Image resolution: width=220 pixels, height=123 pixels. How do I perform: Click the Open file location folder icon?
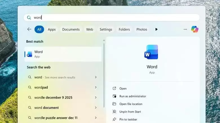pyautogui.click(x=114, y=104)
